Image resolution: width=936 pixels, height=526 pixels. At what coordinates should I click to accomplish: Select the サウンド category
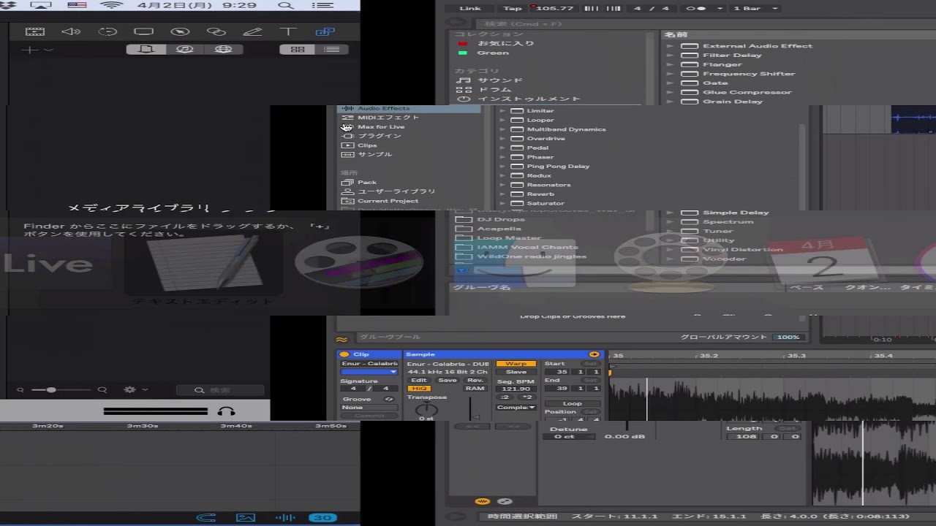(501, 80)
